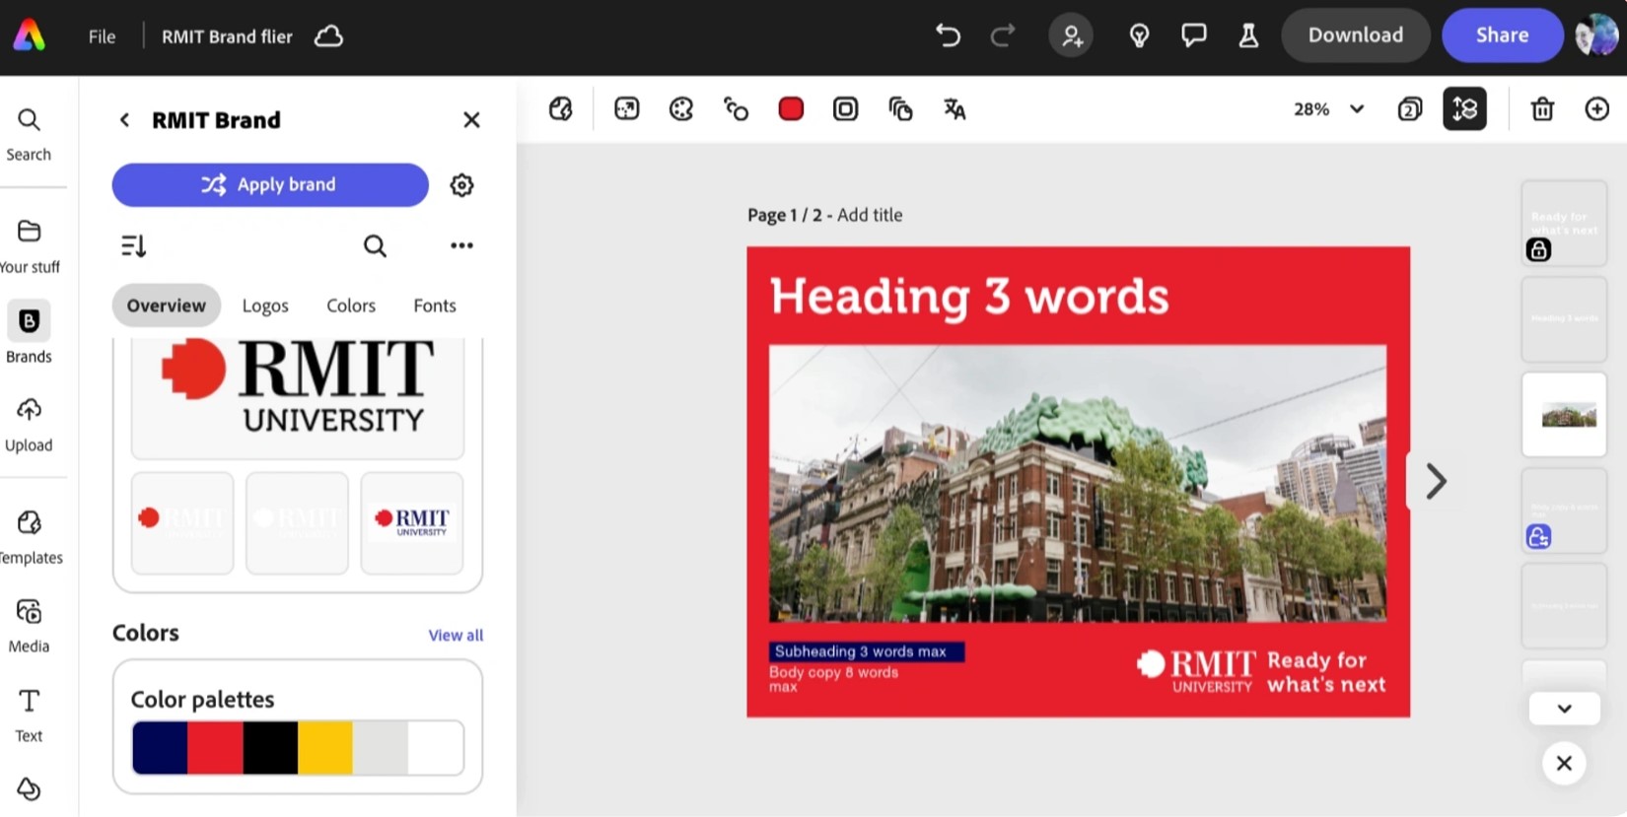This screenshot has width=1627, height=817.
Task: Open the 28% zoom dropdown
Action: point(1328,109)
